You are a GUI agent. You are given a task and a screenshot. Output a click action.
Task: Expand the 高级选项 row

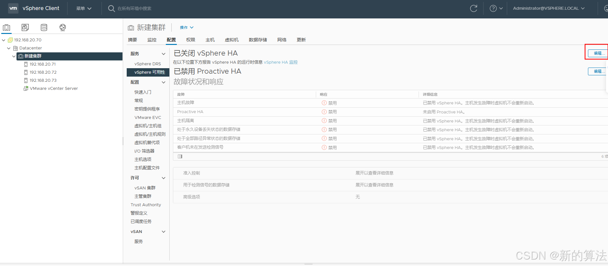click(390, 197)
